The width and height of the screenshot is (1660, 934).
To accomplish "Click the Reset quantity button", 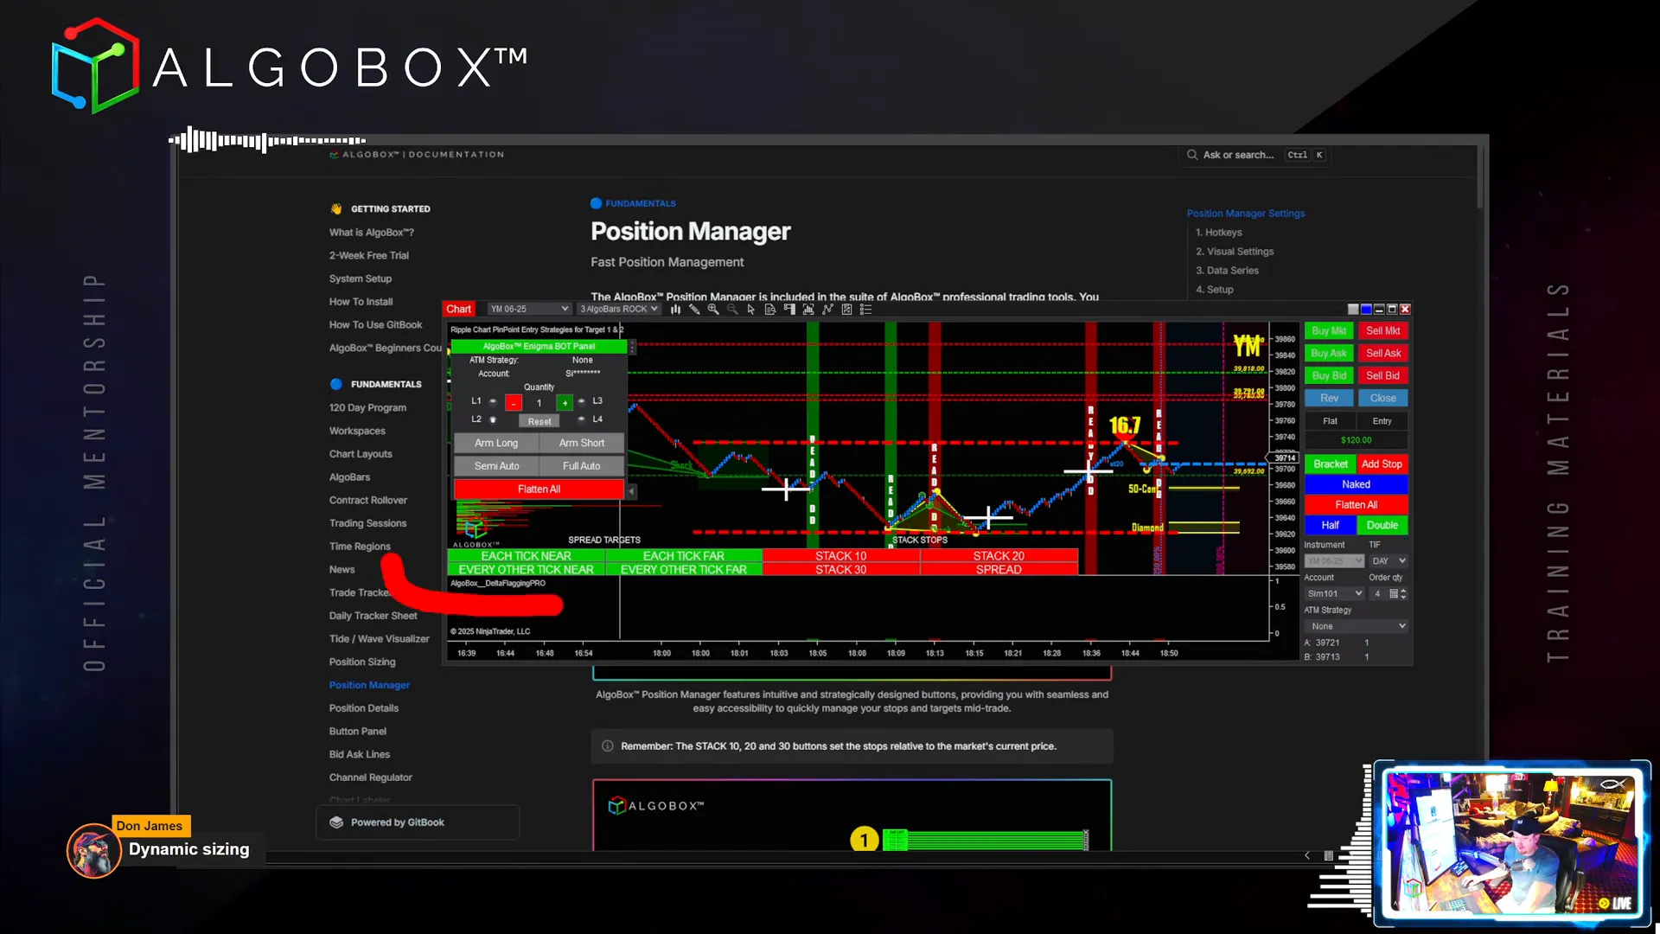I will pos(539,421).
